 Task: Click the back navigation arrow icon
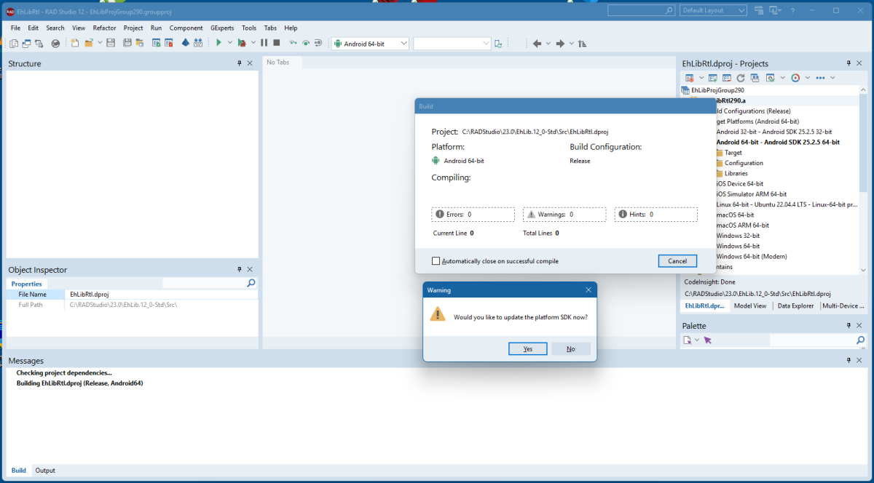click(x=537, y=44)
